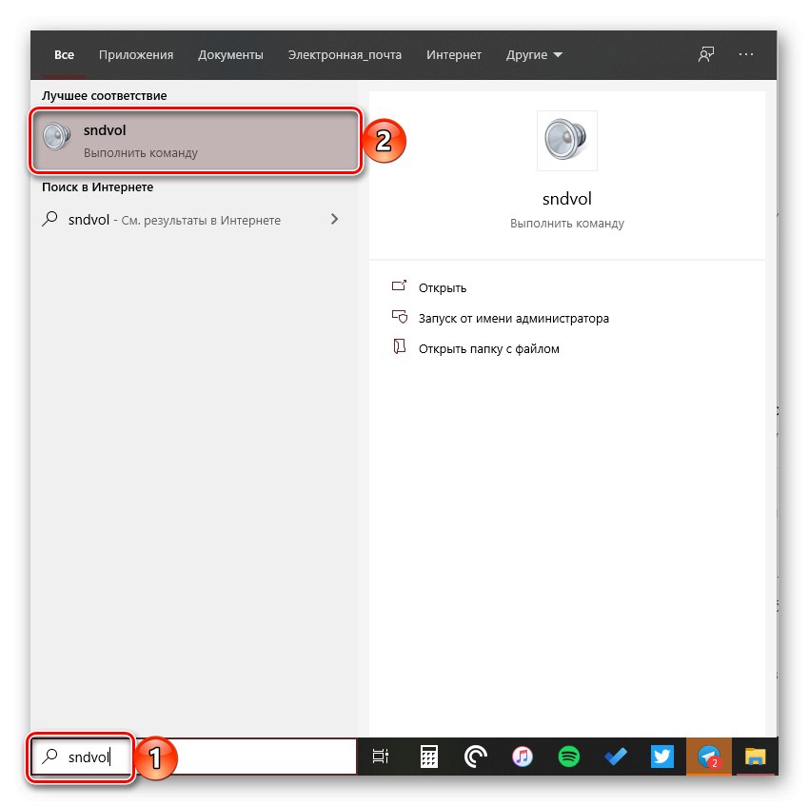This screenshot has width=809, height=806.
Task: Expand the Другие filter dropdown
Action: click(x=534, y=54)
